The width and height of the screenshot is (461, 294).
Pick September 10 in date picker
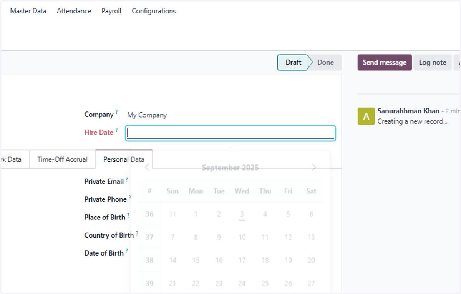(x=242, y=237)
